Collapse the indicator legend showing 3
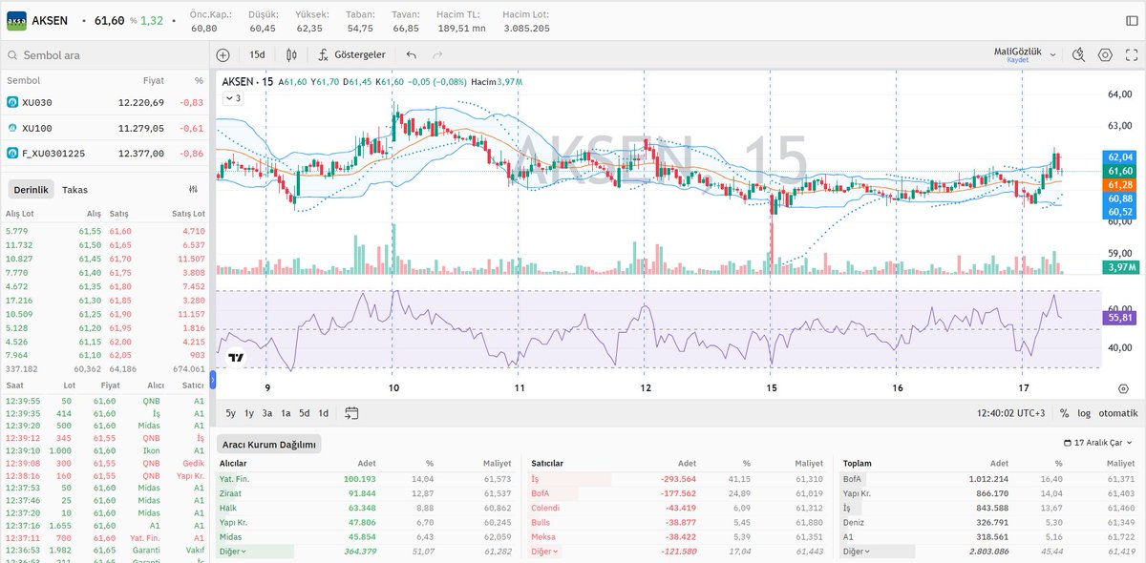1146x563 pixels. (x=233, y=97)
